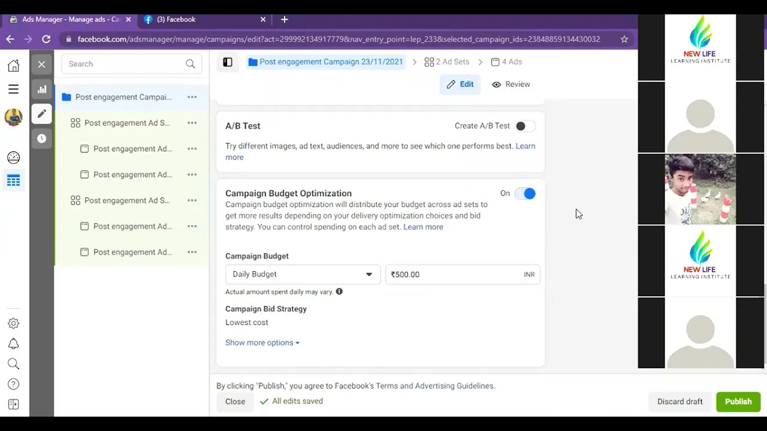Show info about actual daily spend
Viewport: 767px width, 431px height.
[339, 292]
